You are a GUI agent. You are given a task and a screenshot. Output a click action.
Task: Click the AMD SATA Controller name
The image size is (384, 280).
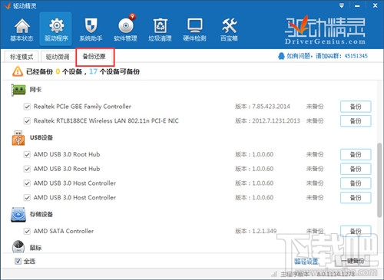click(x=64, y=231)
